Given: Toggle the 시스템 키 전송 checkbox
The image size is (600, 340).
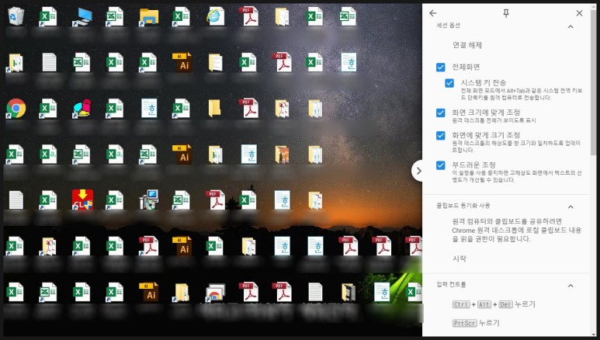Looking at the screenshot, I should pos(449,83).
